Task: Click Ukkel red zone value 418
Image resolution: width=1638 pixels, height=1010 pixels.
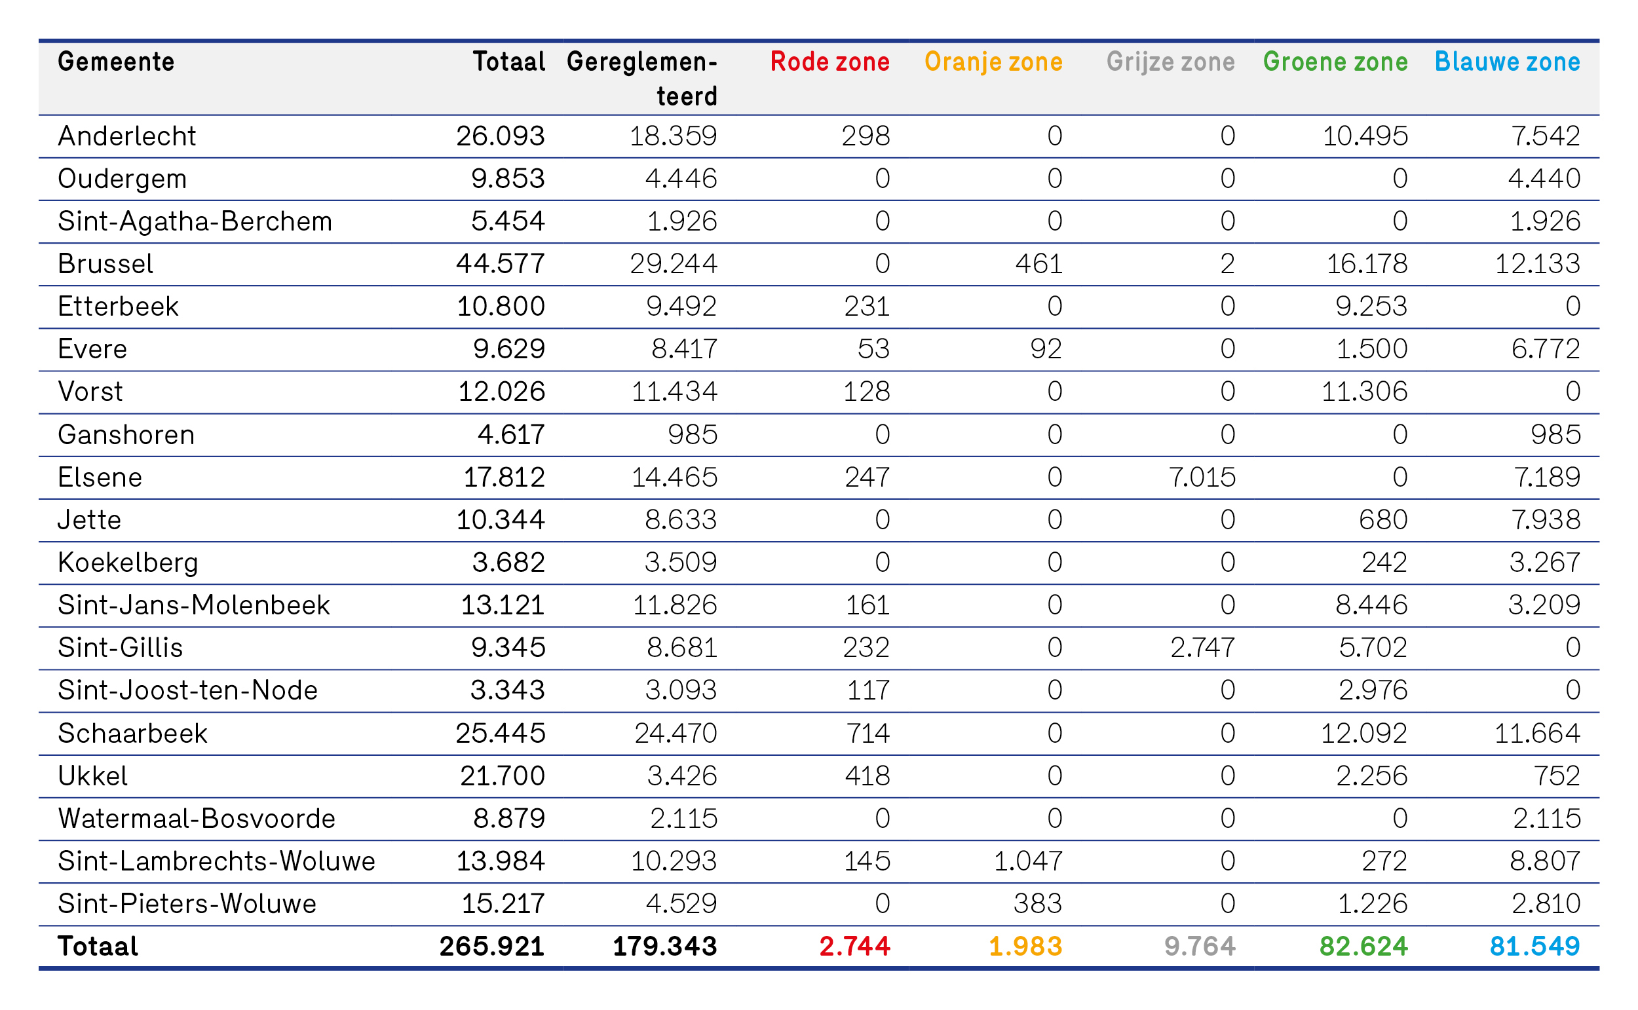Action: (x=867, y=776)
